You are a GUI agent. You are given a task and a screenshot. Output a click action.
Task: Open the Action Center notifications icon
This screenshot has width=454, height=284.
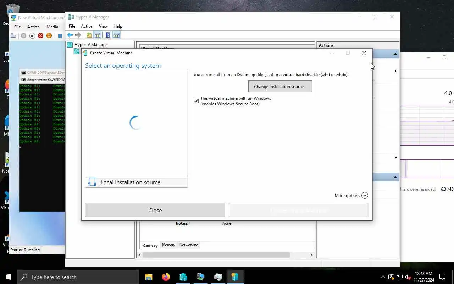[x=442, y=277]
